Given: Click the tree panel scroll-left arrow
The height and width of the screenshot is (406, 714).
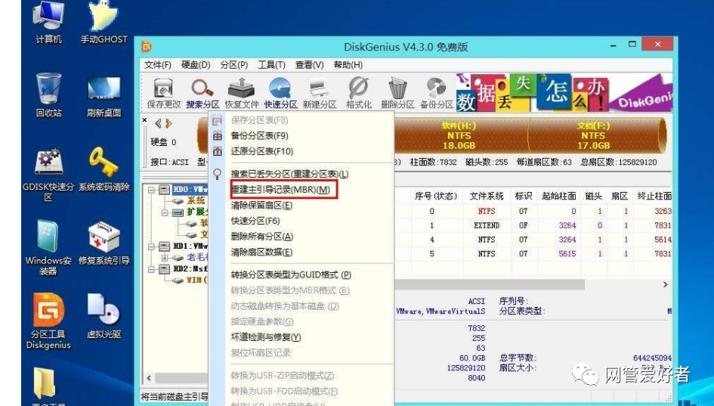Looking at the screenshot, I should tap(148, 378).
